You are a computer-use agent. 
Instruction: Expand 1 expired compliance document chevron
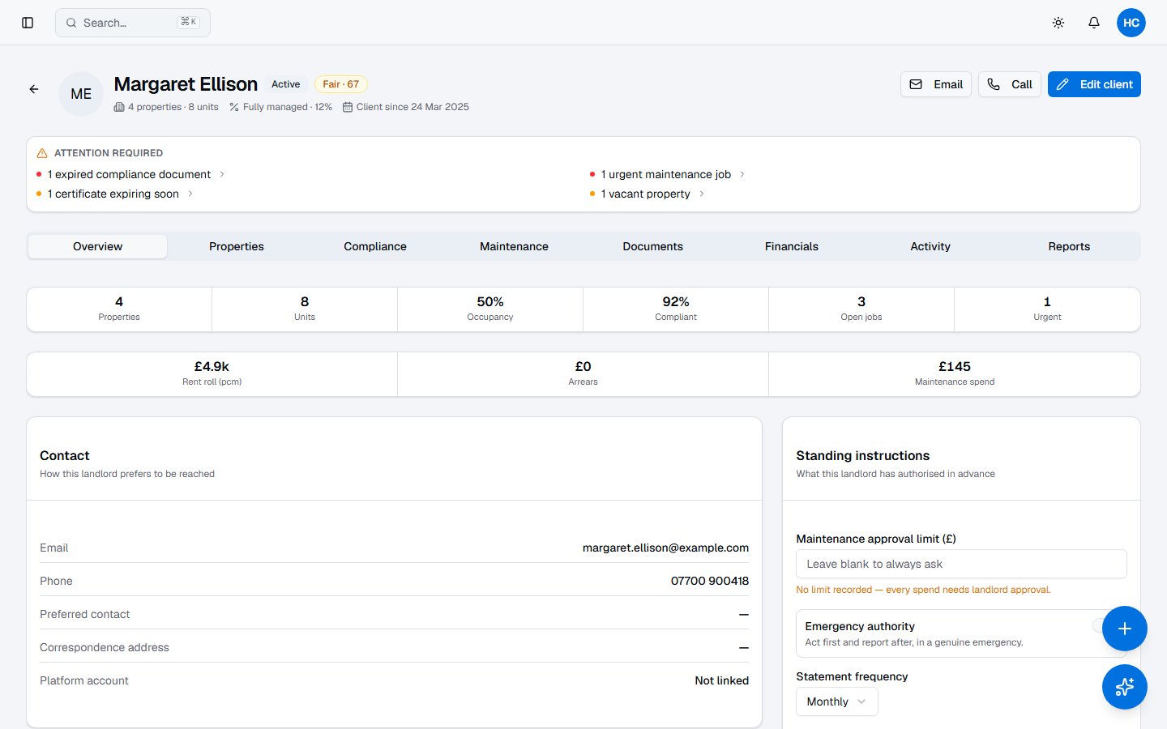pyautogui.click(x=222, y=174)
